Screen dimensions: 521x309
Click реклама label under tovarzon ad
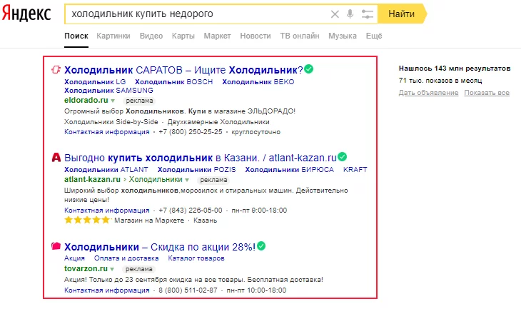point(139,269)
